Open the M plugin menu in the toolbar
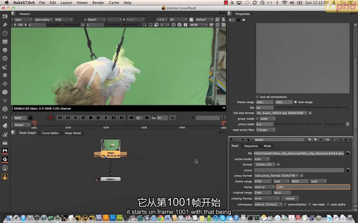The image size is (358, 223). [5, 151]
